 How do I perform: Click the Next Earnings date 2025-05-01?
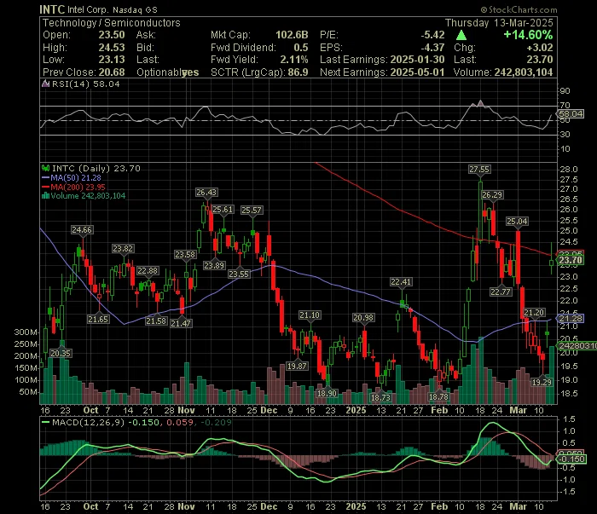[x=417, y=72]
